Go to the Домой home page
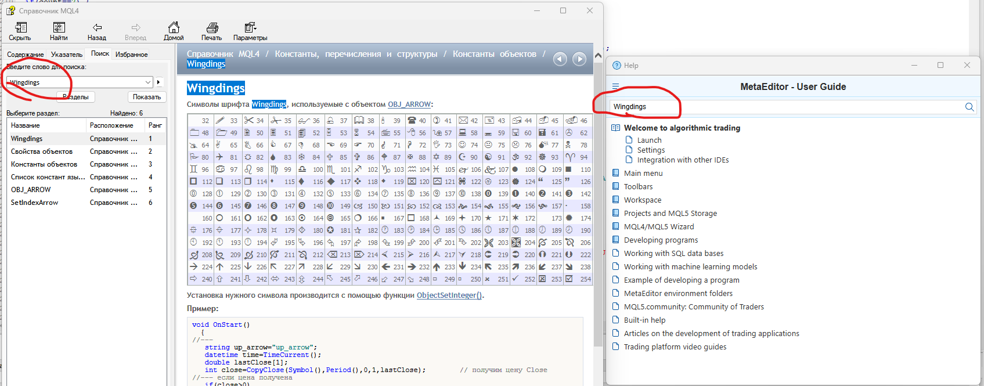Image resolution: width=984 pixels, height=386 pixels. (x=174, y=31)
